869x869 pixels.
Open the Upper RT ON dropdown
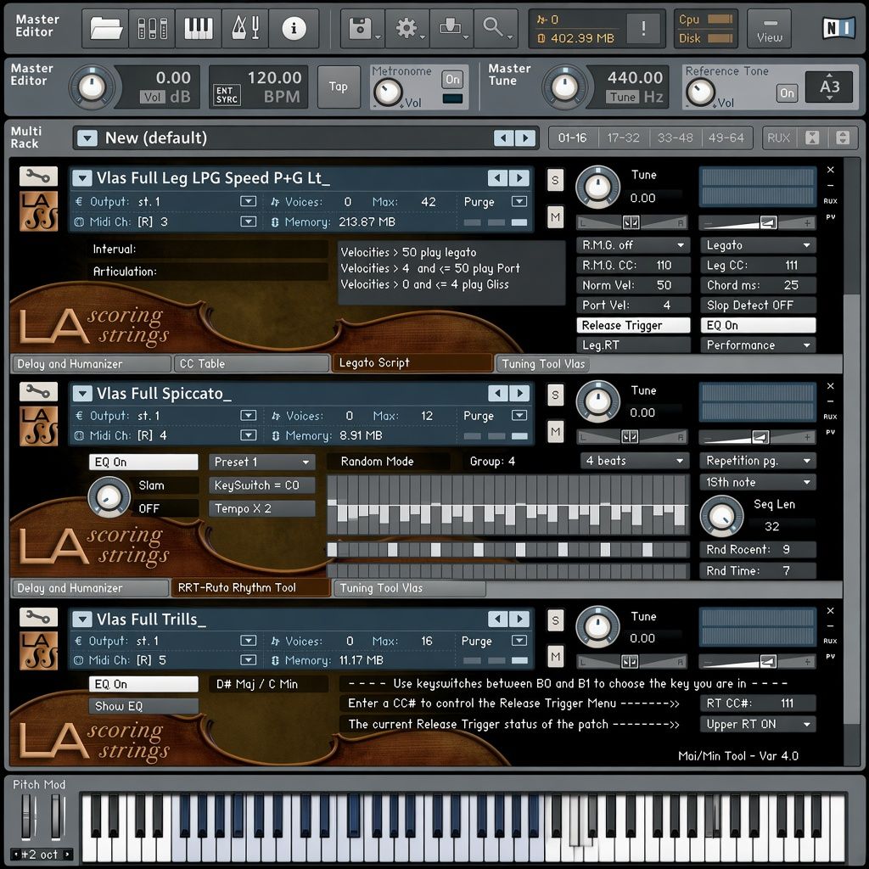pyautogui.click(x=758, y=724)
